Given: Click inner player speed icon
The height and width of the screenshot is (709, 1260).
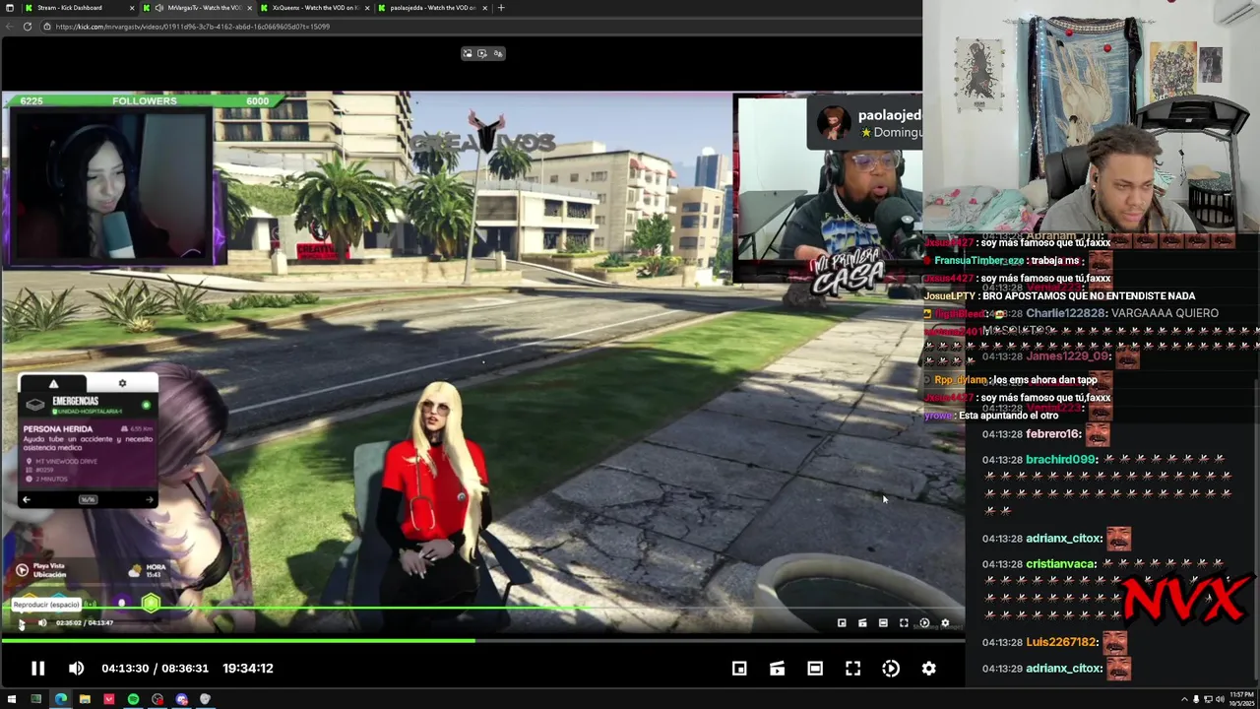Looking at the screenshot, I should [x=924, y=622].
